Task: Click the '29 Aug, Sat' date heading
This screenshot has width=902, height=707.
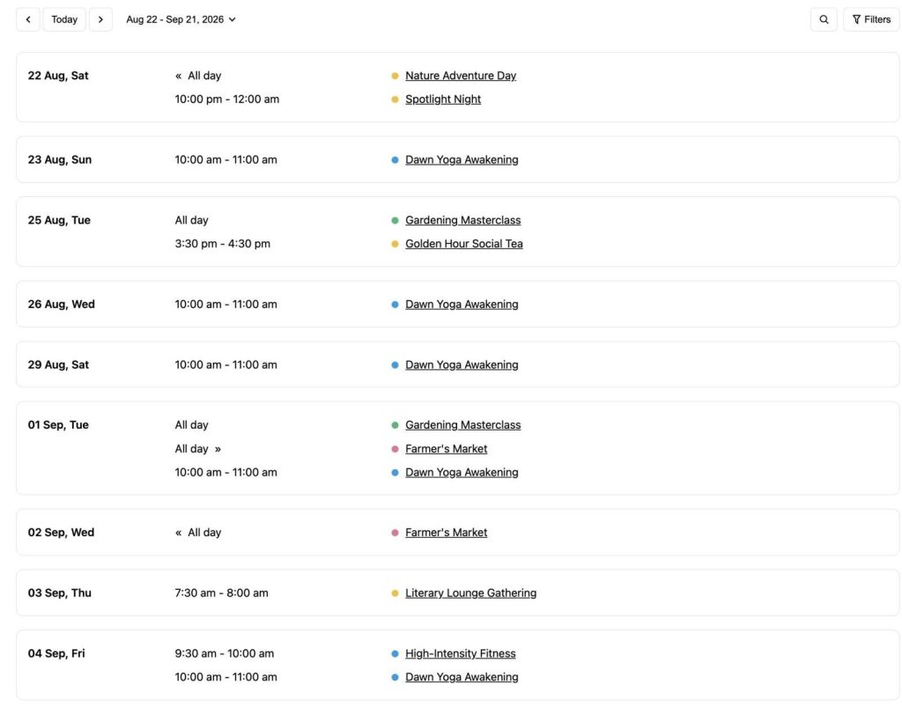Action: (x=58, y=365)
